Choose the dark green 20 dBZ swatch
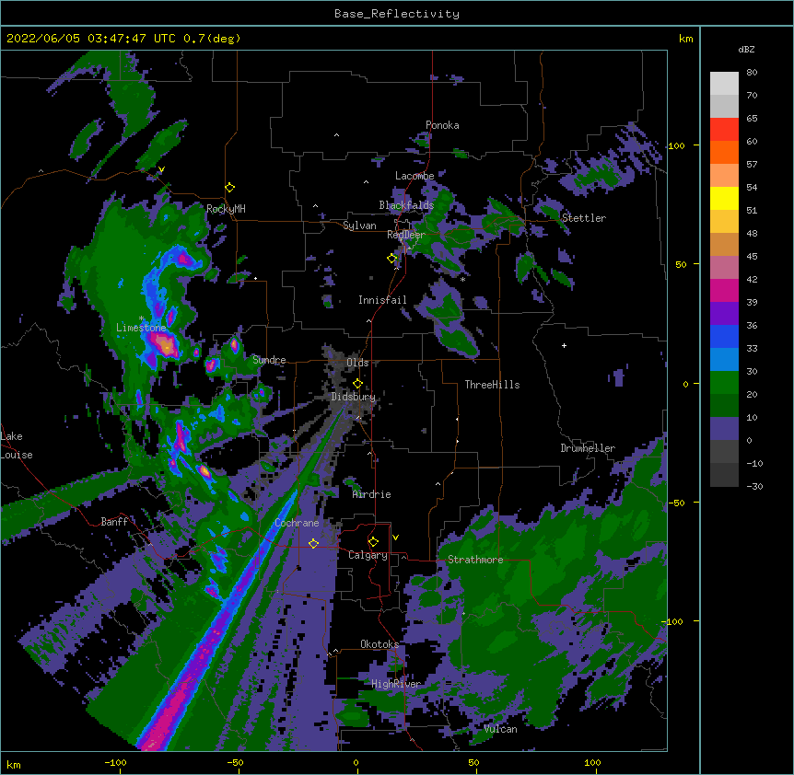Screen dimensions: 794x775 point(724,406)
